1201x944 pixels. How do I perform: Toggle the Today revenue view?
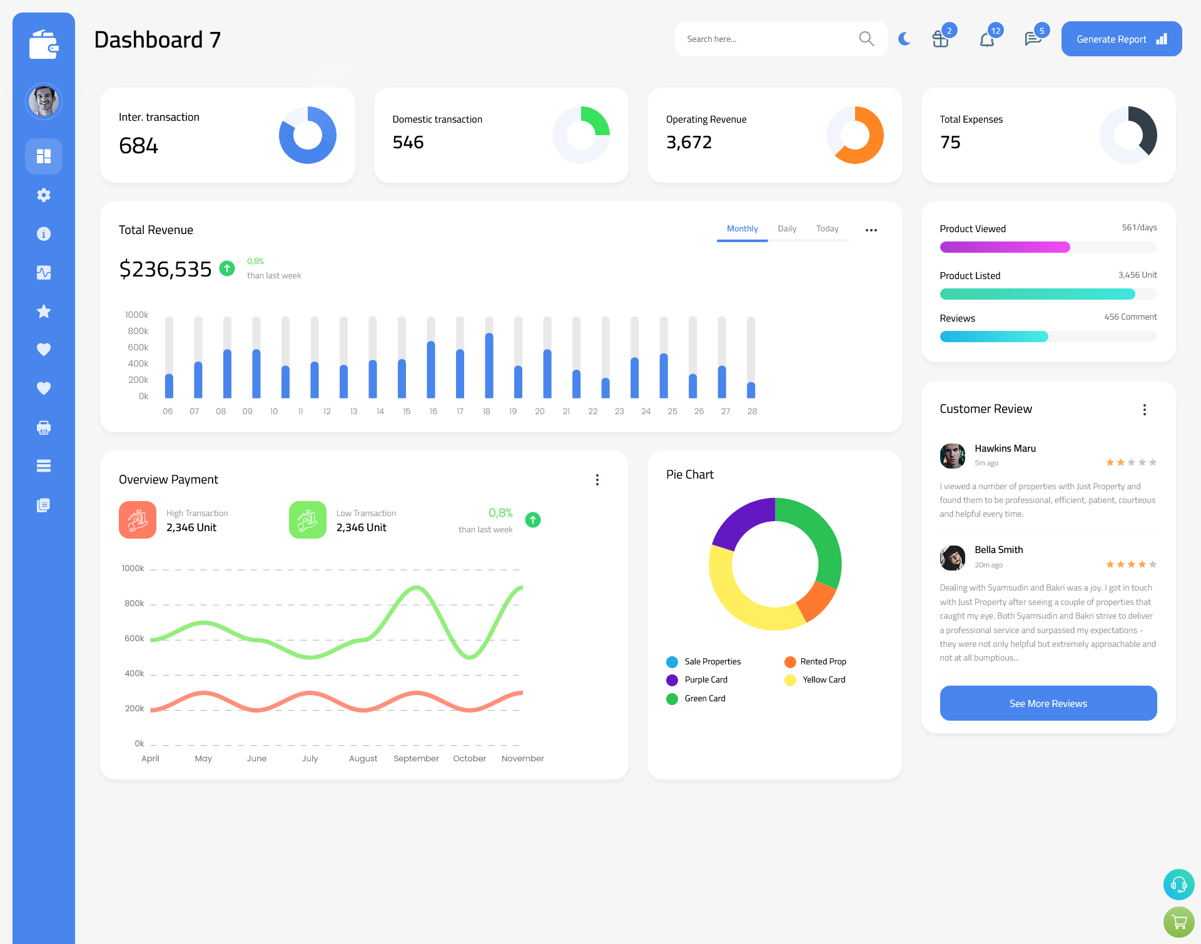point(827,229)
